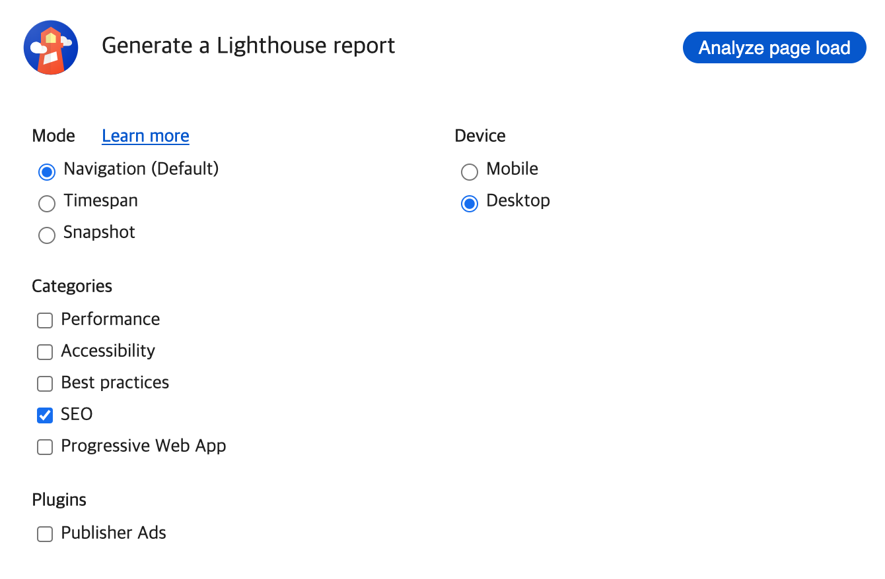Click the Categories section label

pos(72,286)
